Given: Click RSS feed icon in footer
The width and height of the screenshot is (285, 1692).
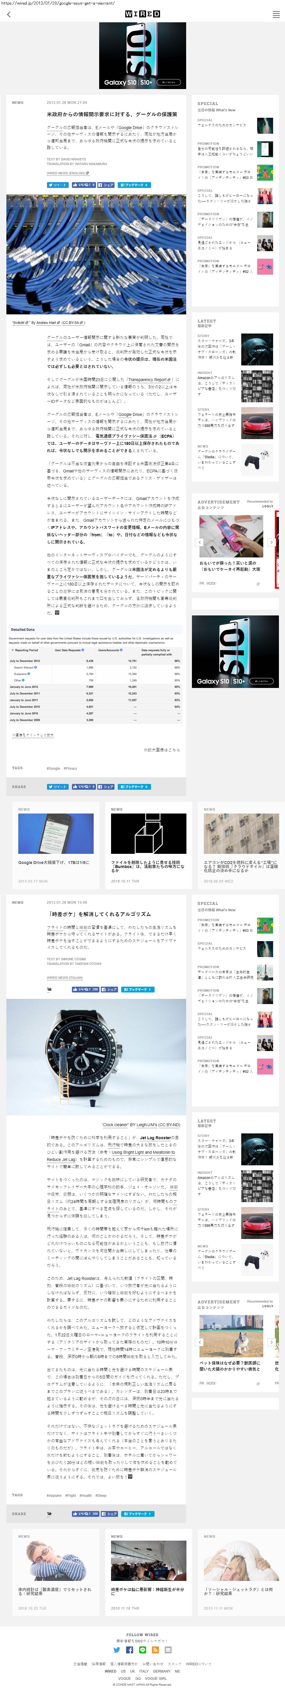Looking at the screenshot, I should (155, 1649).
